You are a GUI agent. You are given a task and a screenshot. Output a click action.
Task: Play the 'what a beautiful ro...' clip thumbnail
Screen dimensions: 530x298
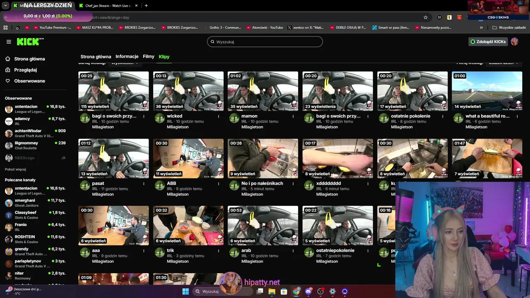pyautogui.click(x=487, y=91)
